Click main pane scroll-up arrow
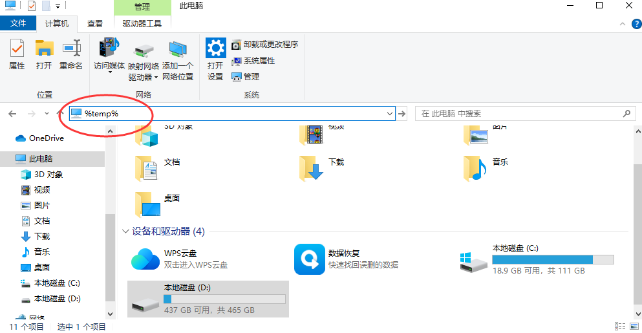642x333 pixels. click(x=638, y=131)
